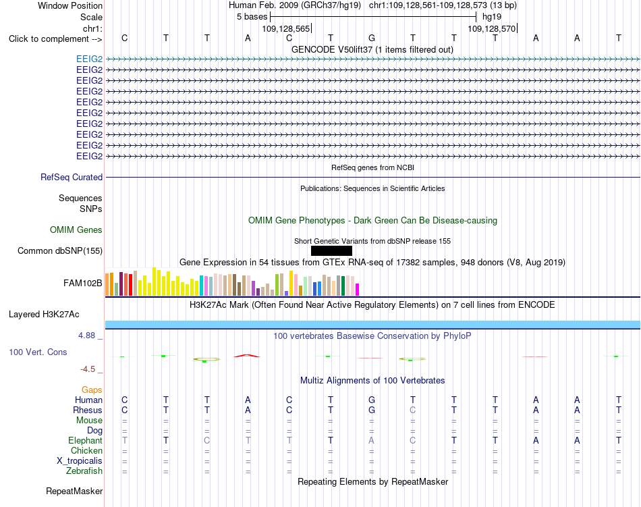Viewport: 641px width, 507px height.
Task: Click the Gaps label in Multiz track
Action: 92,390
